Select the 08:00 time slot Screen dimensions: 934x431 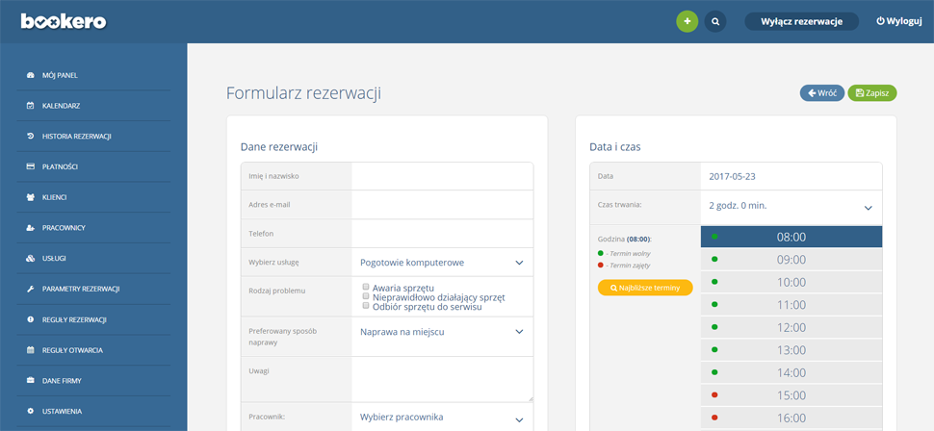(791, 237)
